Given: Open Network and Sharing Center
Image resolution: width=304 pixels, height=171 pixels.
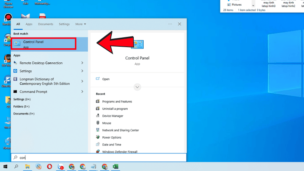Looking at the screenshot, I should point(120,130).
